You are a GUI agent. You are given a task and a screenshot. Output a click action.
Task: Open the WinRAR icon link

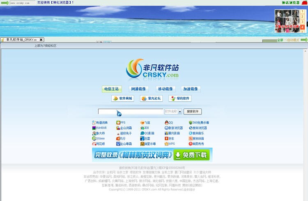99,128
